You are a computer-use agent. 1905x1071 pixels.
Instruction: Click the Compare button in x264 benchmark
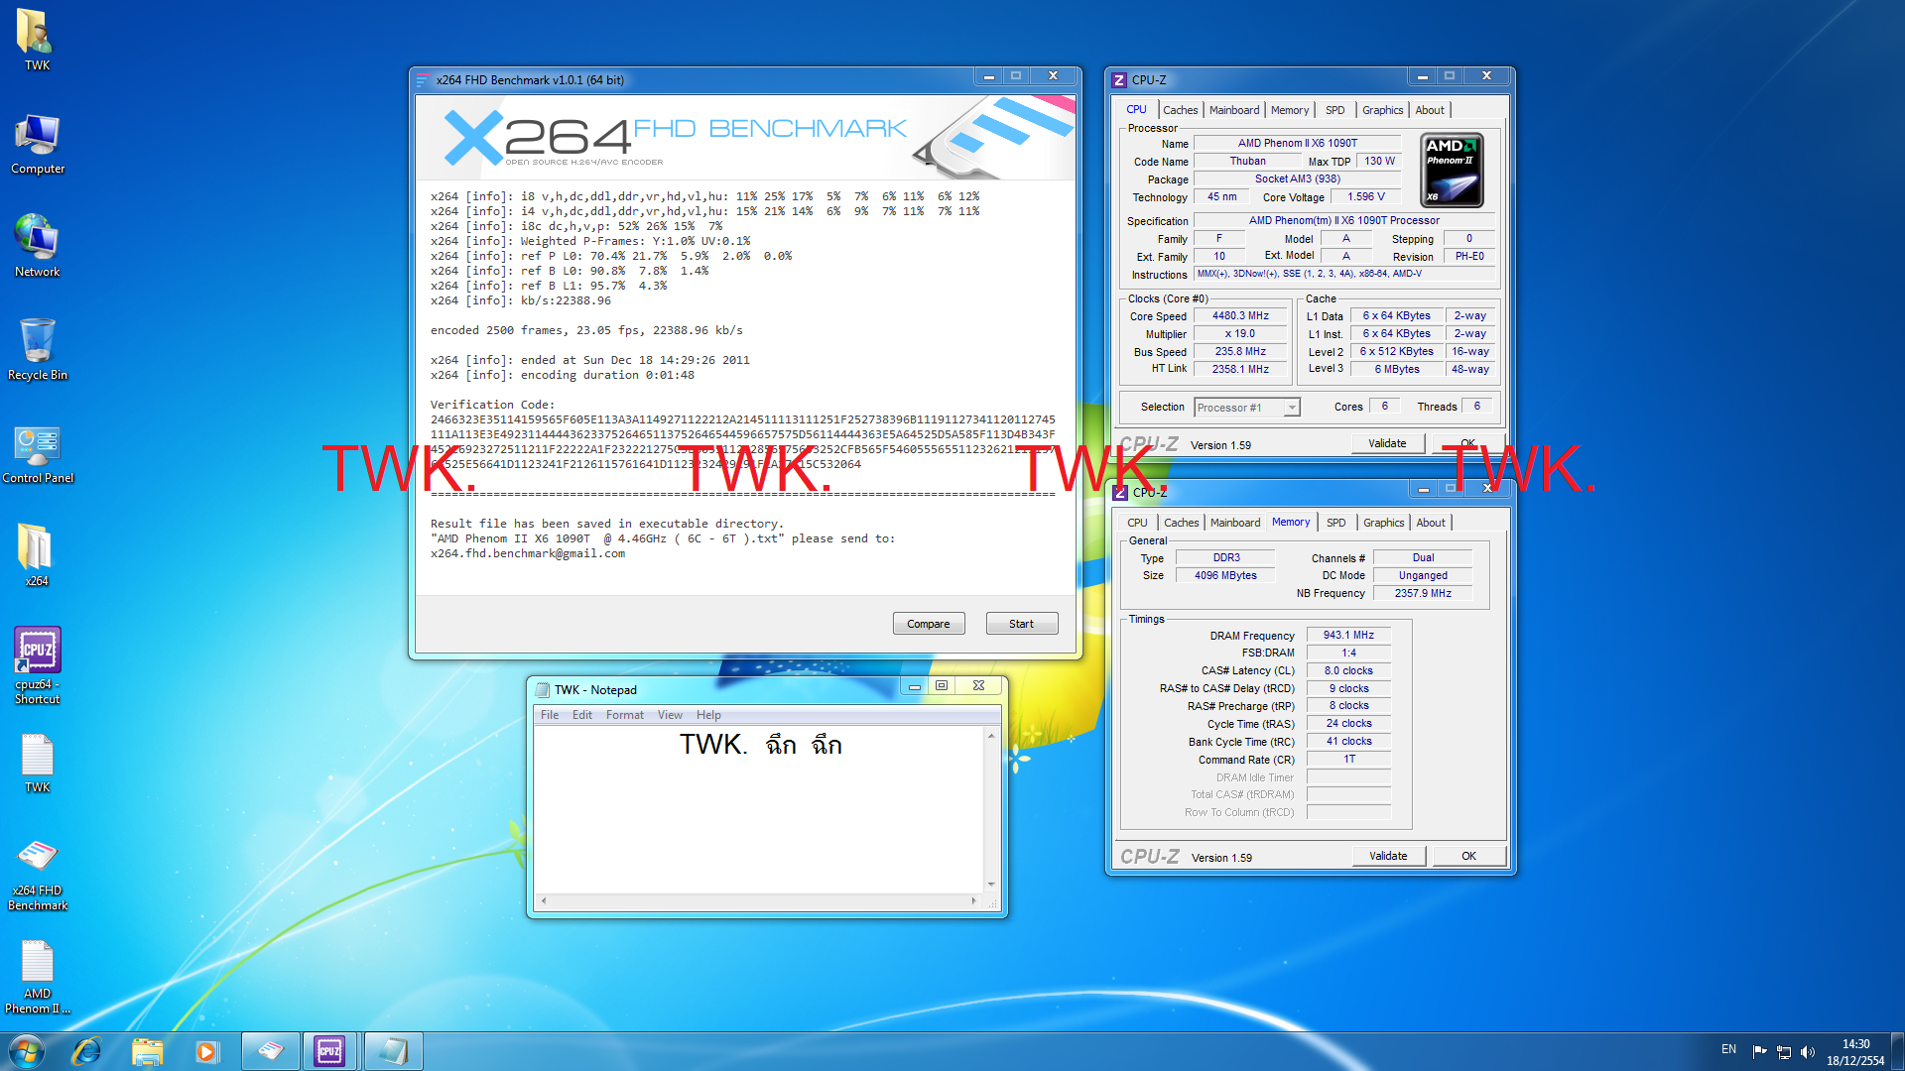[928, 624]
